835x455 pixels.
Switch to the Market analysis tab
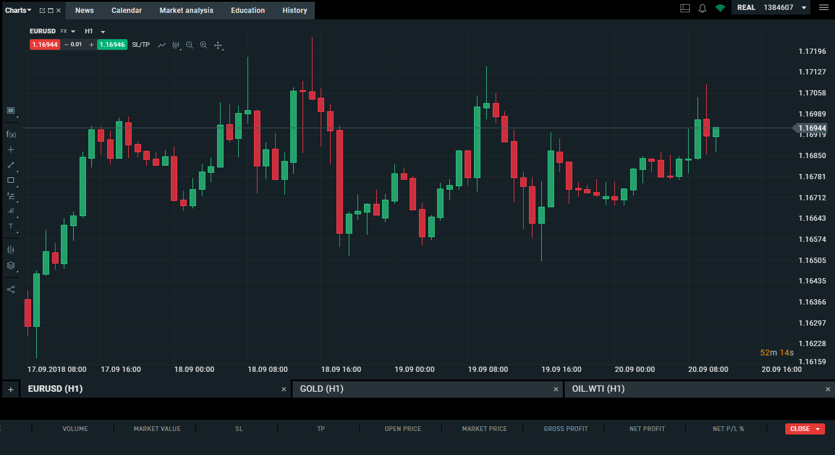186,11
